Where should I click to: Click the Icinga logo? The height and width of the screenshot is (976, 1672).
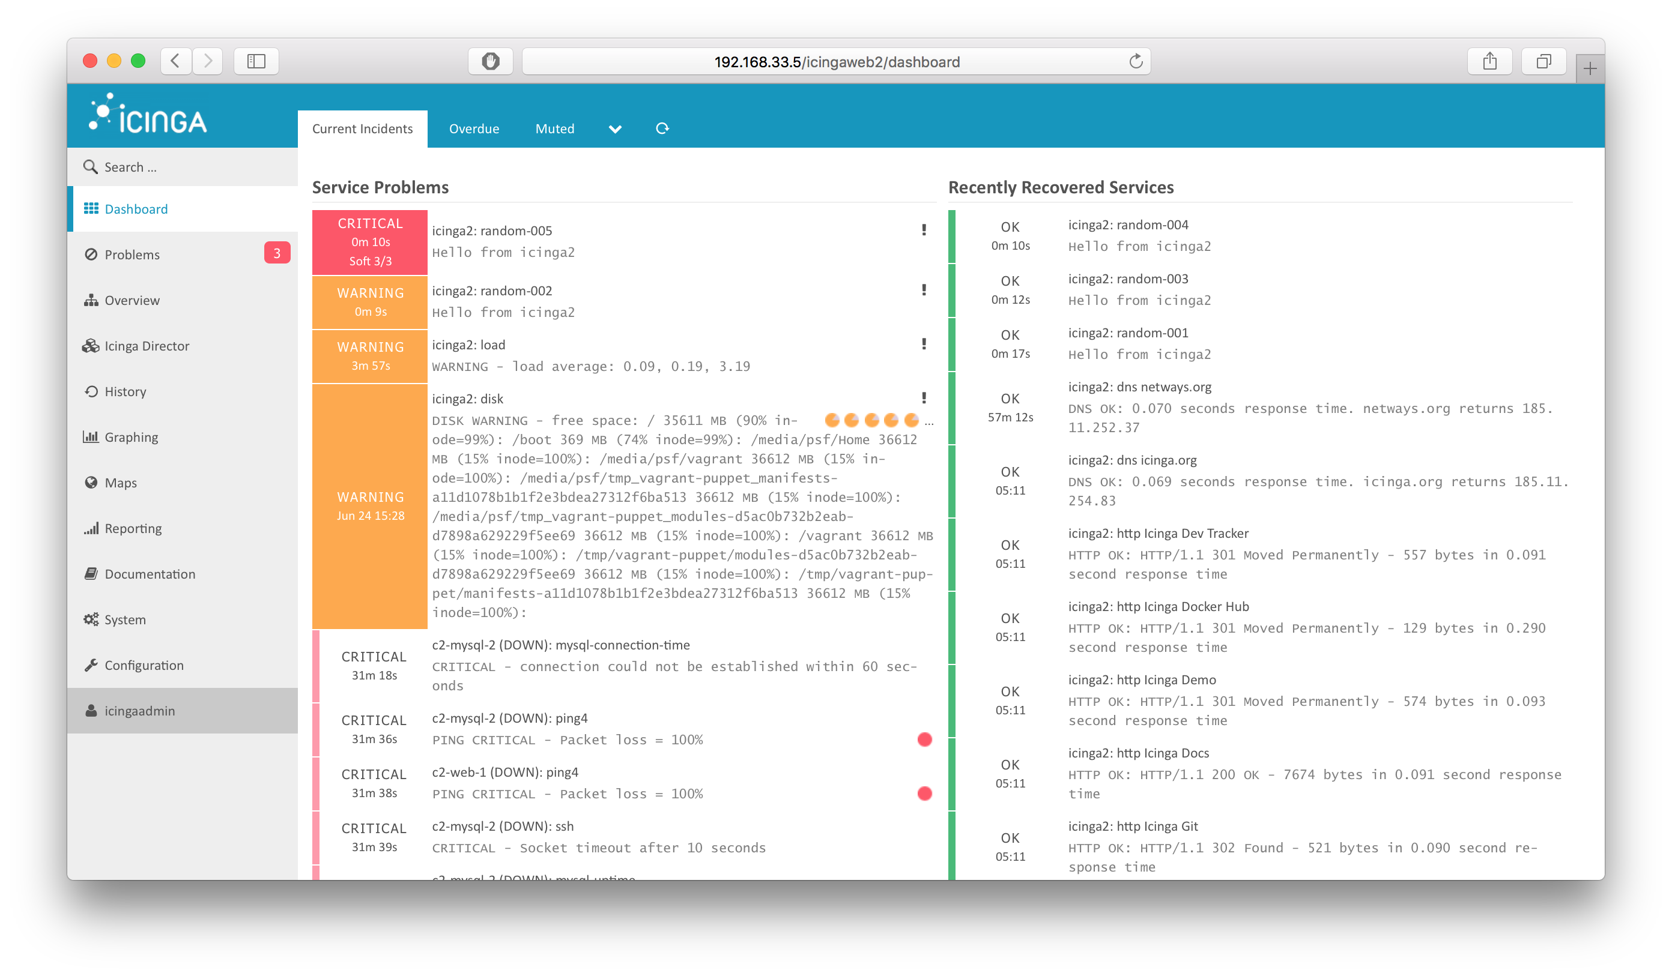(148, 115)
